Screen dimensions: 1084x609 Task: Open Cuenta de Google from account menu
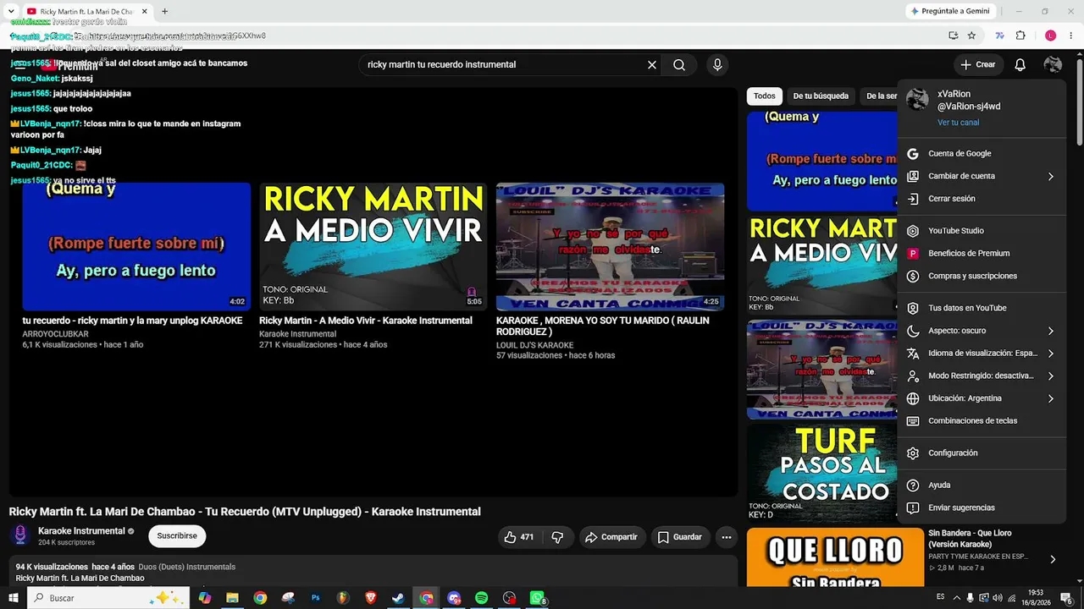point(982,154)
